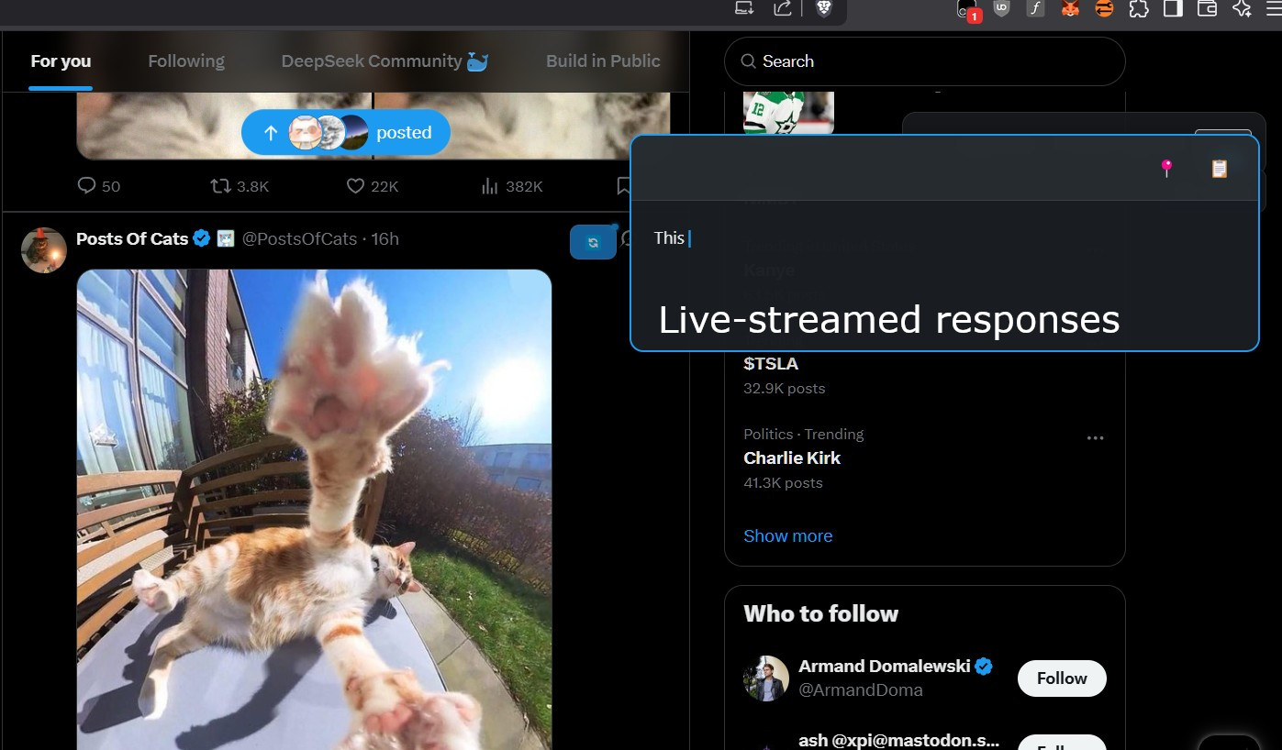The height and width of the screenshot is (750, 1282).
Task: Click the 'Politics · Trending' label
Action: click(804, 434)
